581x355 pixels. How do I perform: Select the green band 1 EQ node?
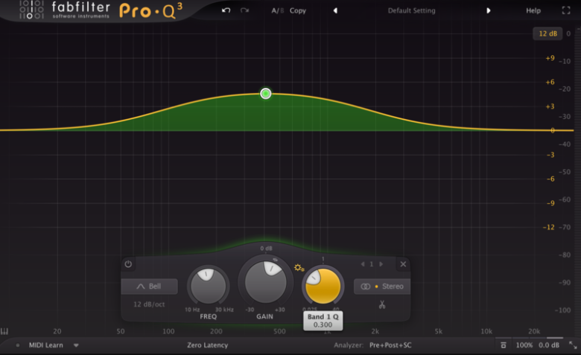(x=266, y=94)
